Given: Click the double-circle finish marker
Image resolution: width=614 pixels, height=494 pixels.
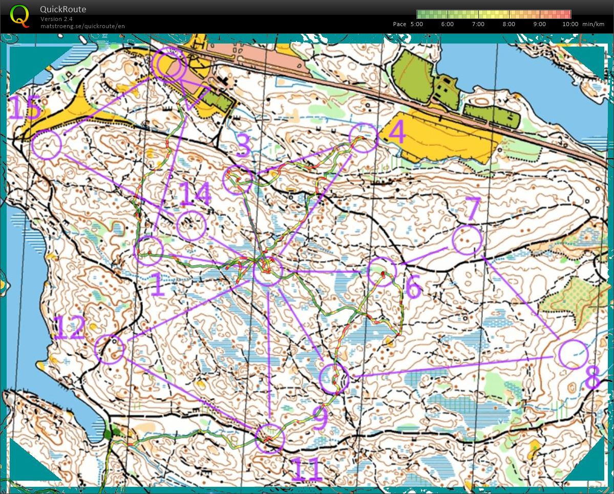Looking at the screenshot, I should (x=168, y=65).
